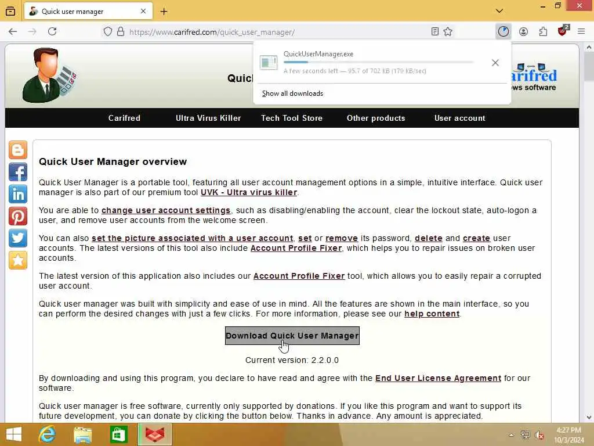This screenshot has width=594, height=446.
Task: Click the 'create' user accounts link
Action: 477,238
